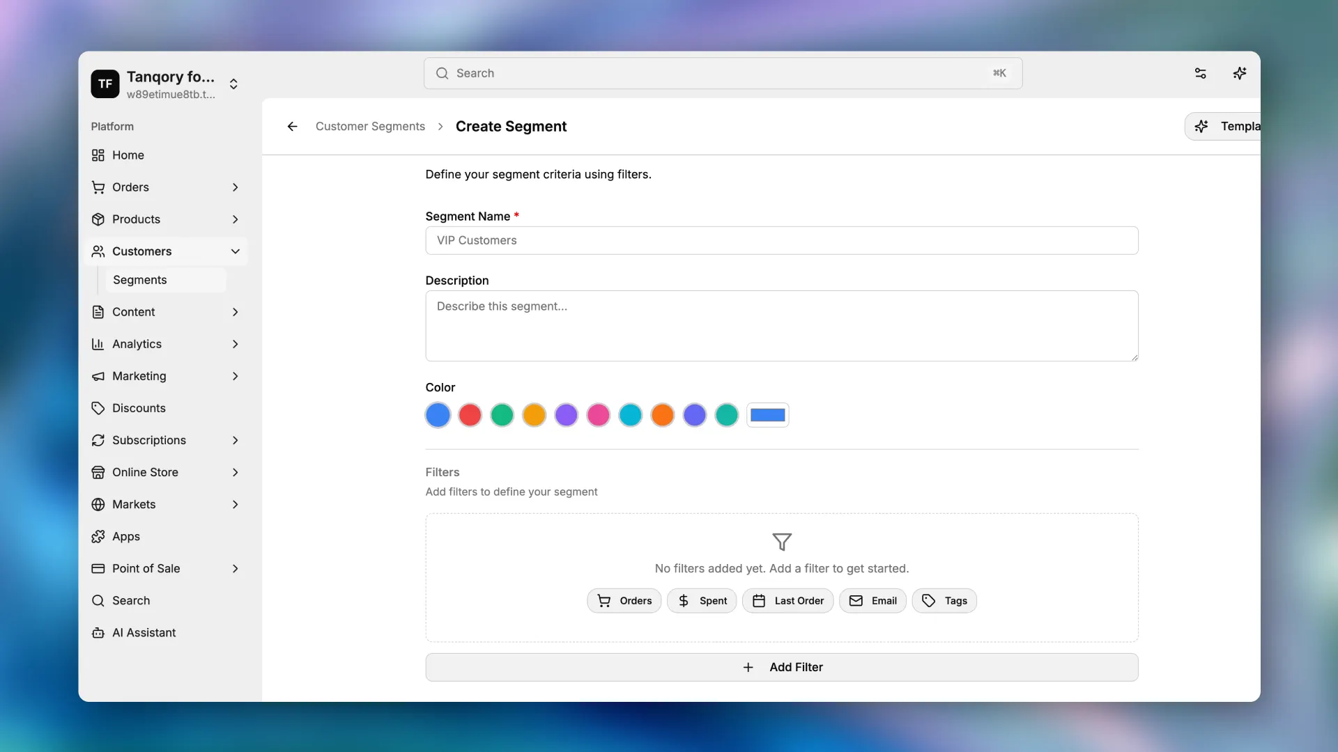Open the Home sidebar item
1338x752 pixels.
166,155
